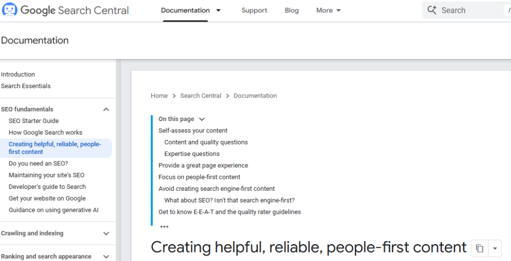
Task: Expand Ranking and search appearance section
Action: click(x=106, y=257)
